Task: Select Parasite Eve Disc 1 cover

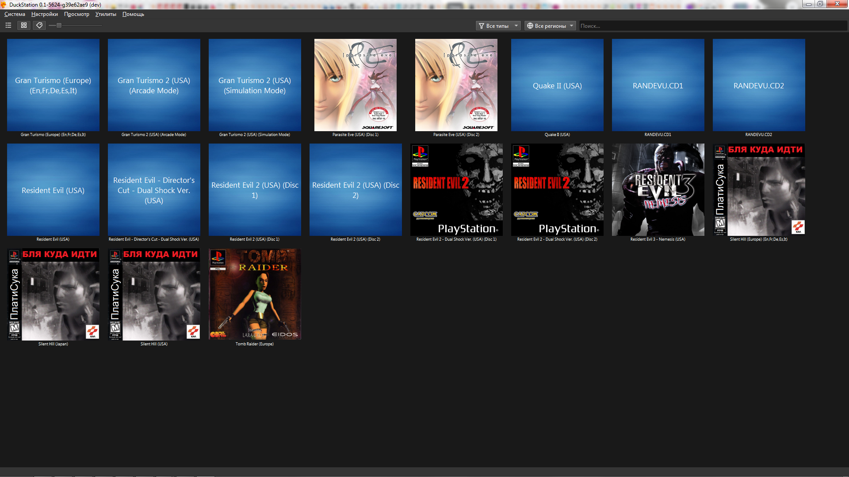Action: pyautogui.click(x=356, y=85)
